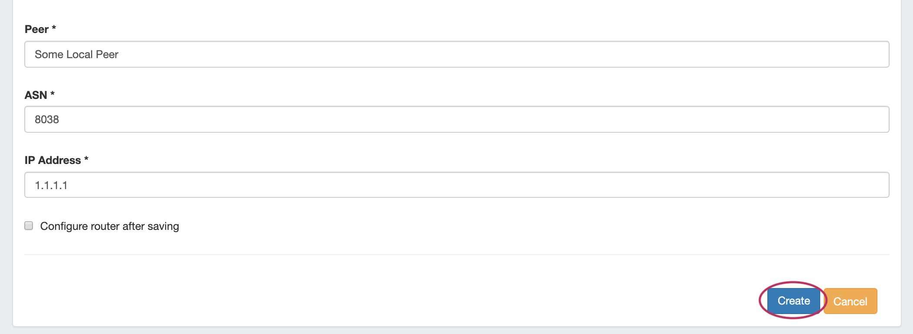Click the Peer name input field
Image resolution: width=913 pixels, height=334 pixels.
pos(456,54)
